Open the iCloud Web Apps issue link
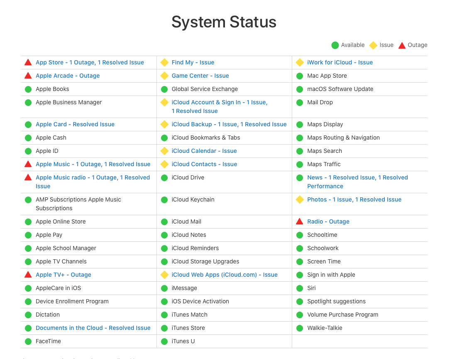Image resolution: width=452 pixels, height=359 pixels. [x=225, y=275]
